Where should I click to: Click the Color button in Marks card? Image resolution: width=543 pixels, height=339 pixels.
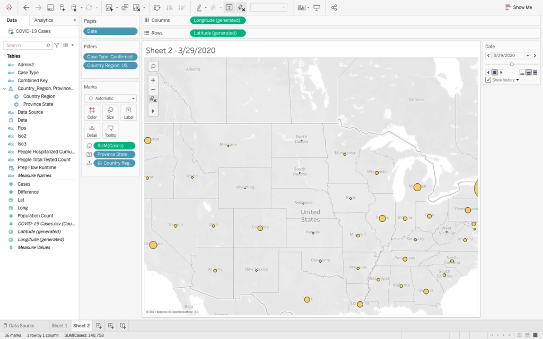tap(92, 112)
